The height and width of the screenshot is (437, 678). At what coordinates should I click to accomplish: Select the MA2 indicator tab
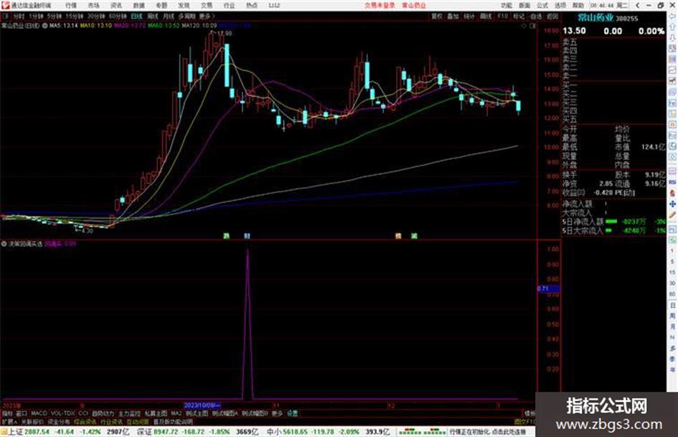[x=176, y=413]
